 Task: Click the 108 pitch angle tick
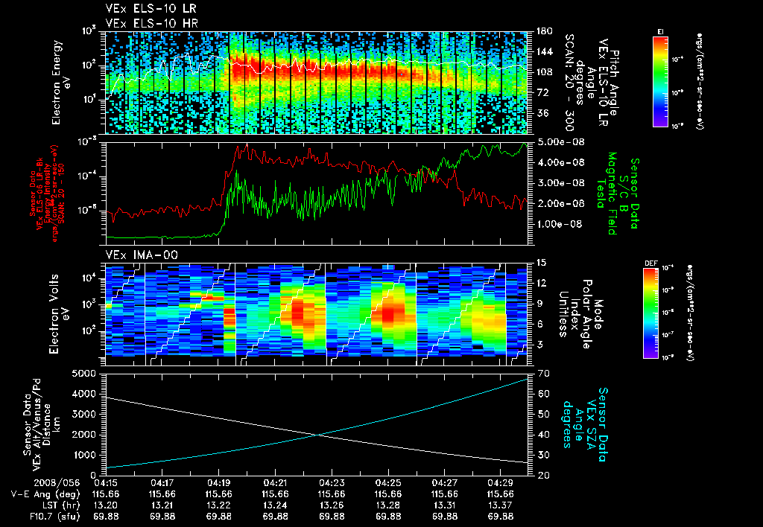tap(545, 72)
